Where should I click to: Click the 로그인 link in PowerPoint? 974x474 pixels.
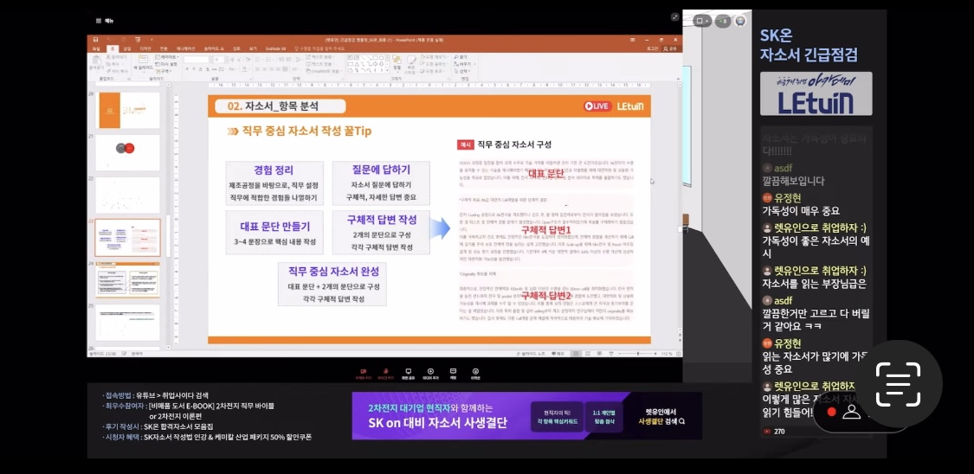click(652, 48)
